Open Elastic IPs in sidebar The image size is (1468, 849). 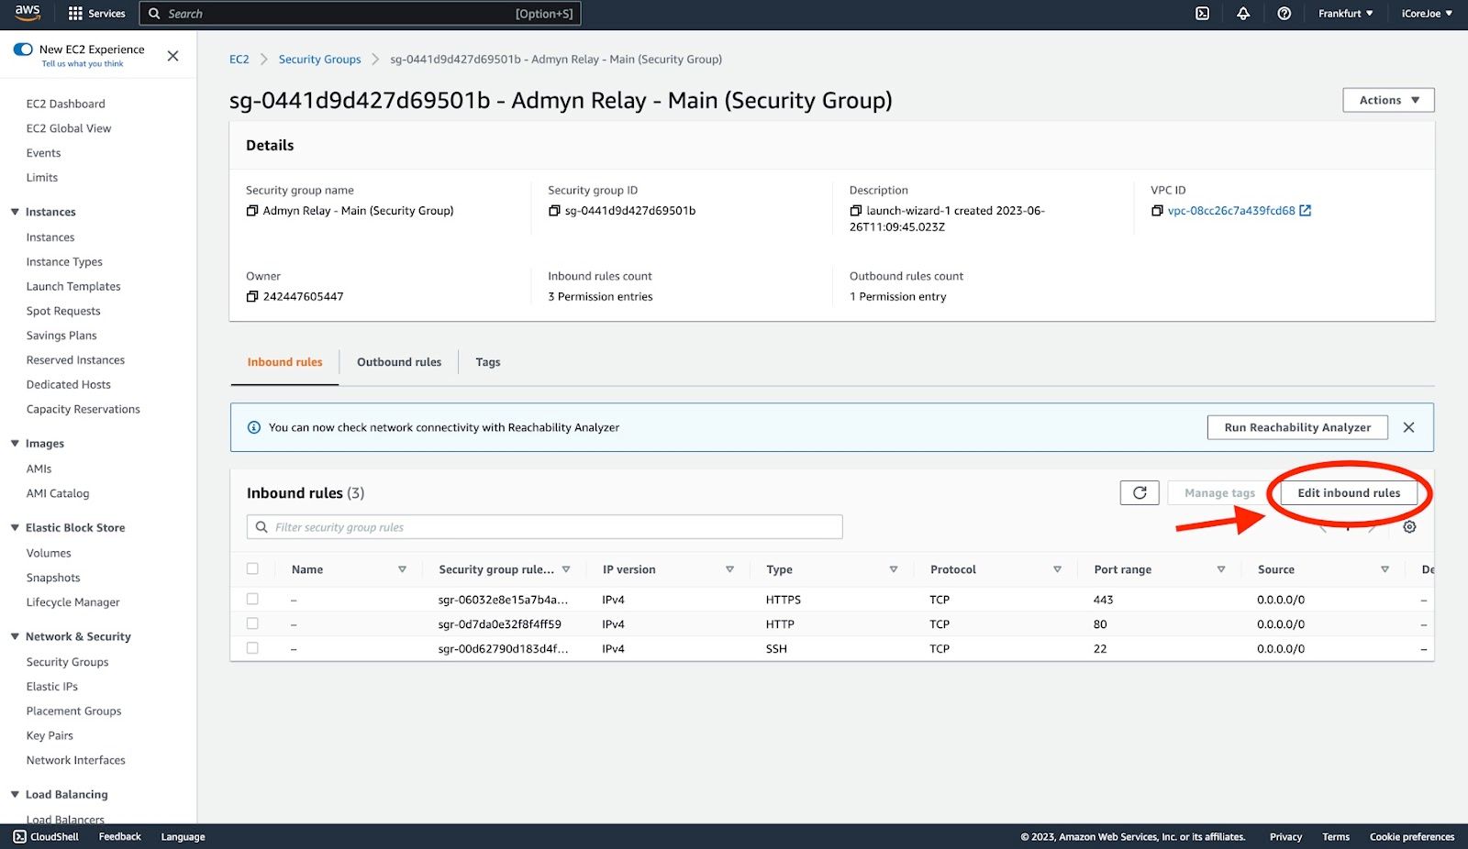coord(52,688)
